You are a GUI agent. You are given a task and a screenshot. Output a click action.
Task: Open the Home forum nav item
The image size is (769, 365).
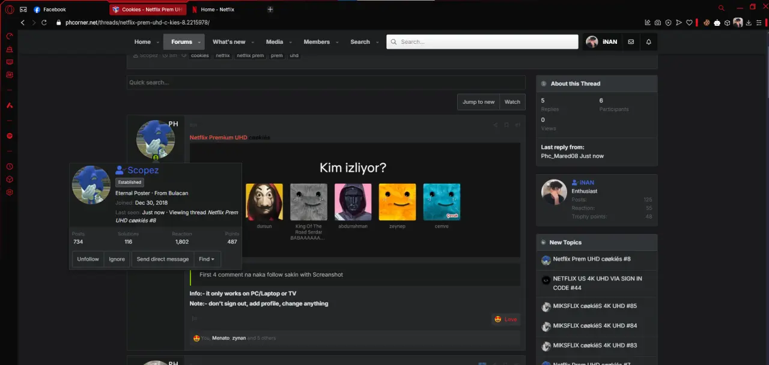pyautogui.click(x=142, y=42)
